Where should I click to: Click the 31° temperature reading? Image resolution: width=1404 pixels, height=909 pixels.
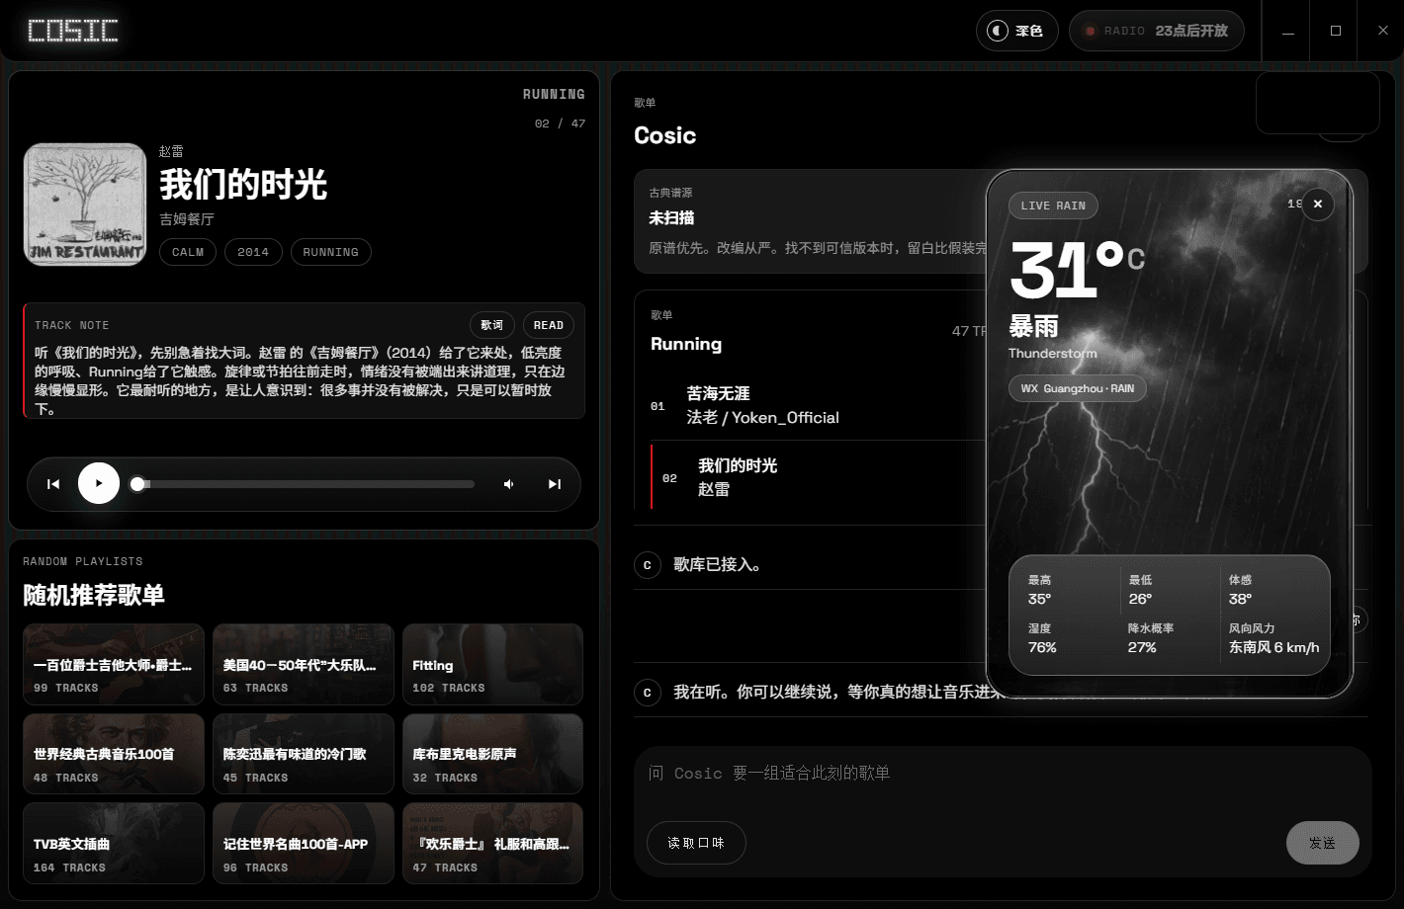1077,270
